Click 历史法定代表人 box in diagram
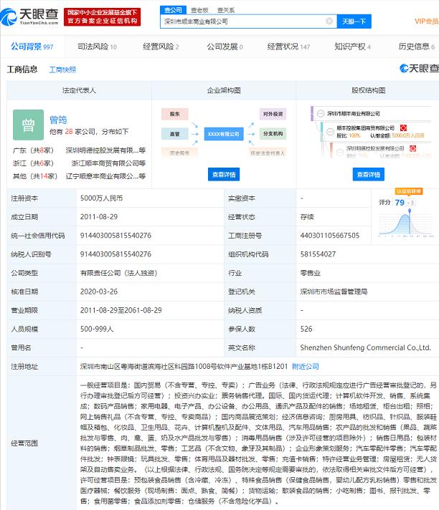Viewport: 439px width, 510px height. pos(268,153)
